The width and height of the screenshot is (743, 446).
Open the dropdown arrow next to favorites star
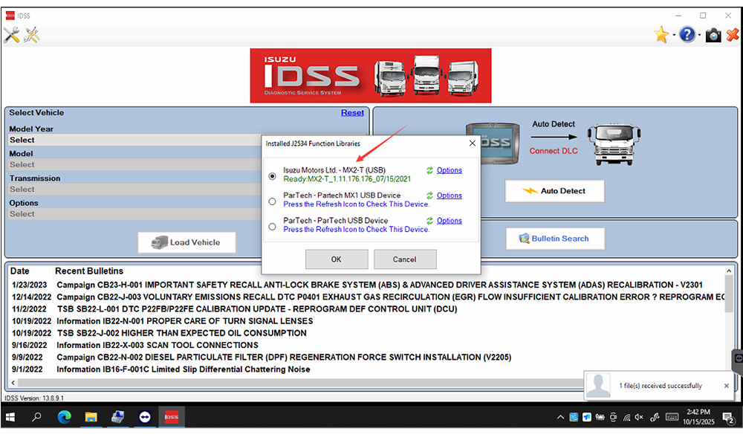(673, 36)
